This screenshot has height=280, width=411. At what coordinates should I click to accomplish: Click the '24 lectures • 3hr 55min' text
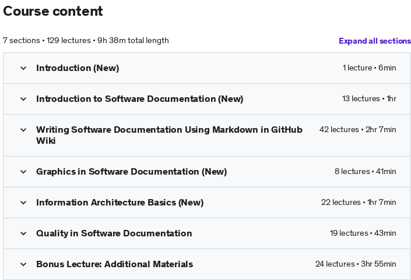pyautogui.click(x=356, y=264)
